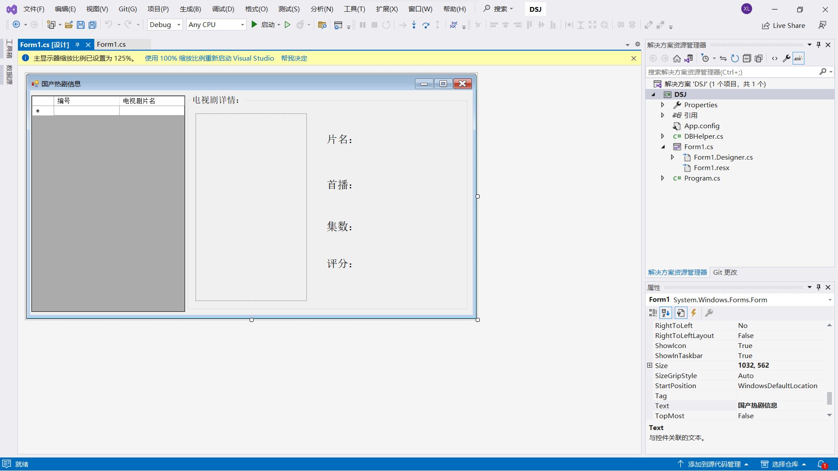838x471 pixels.
Task: Open Properties wrench icon in Solution Explorer
Action: pos(786,58)
